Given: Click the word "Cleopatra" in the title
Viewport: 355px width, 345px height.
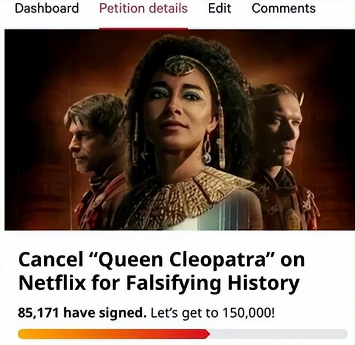Looking at the screenshot, I should tap(215, 261).
